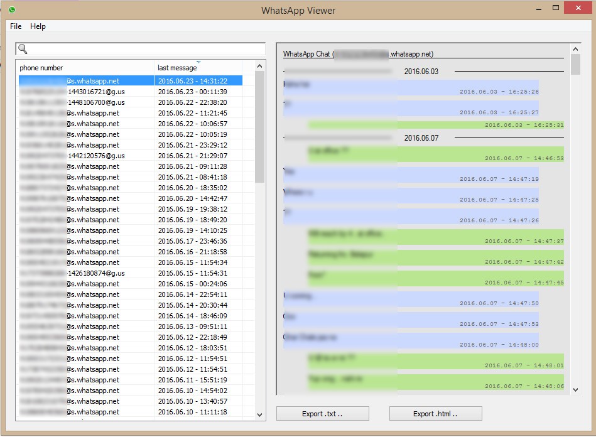Select chat dated 2016.06.15 - 00:24:06
The height and width of the screenshot is (437, 596).
(x=131, y=283)
